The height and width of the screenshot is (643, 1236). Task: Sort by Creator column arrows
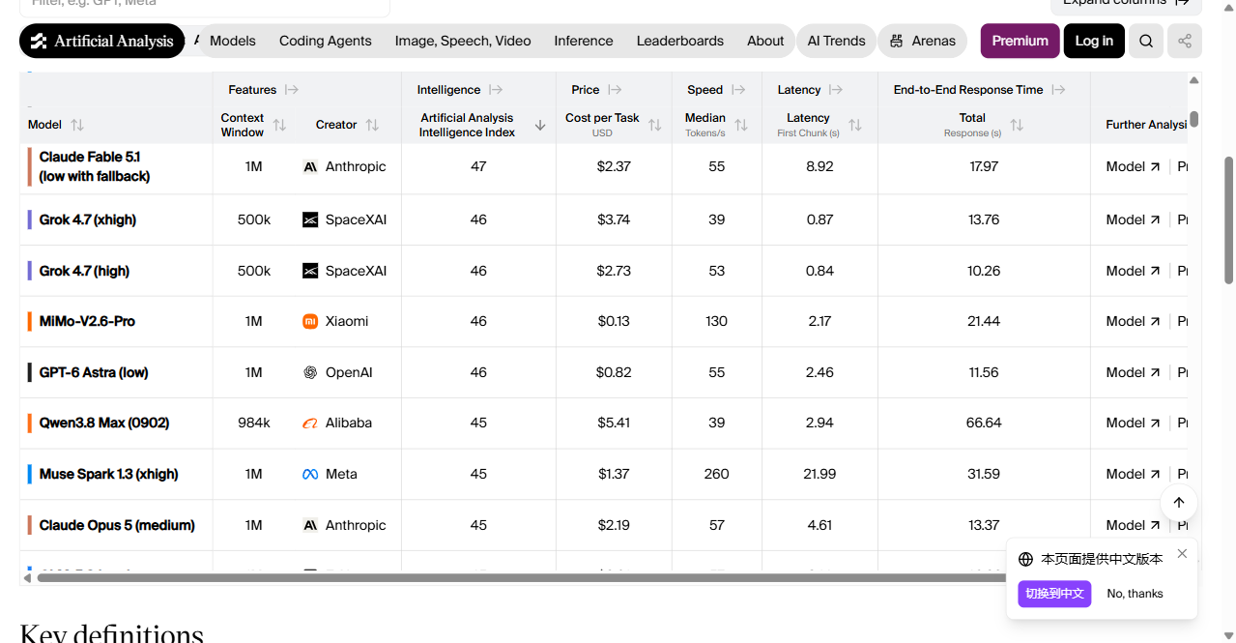point(372,125)
